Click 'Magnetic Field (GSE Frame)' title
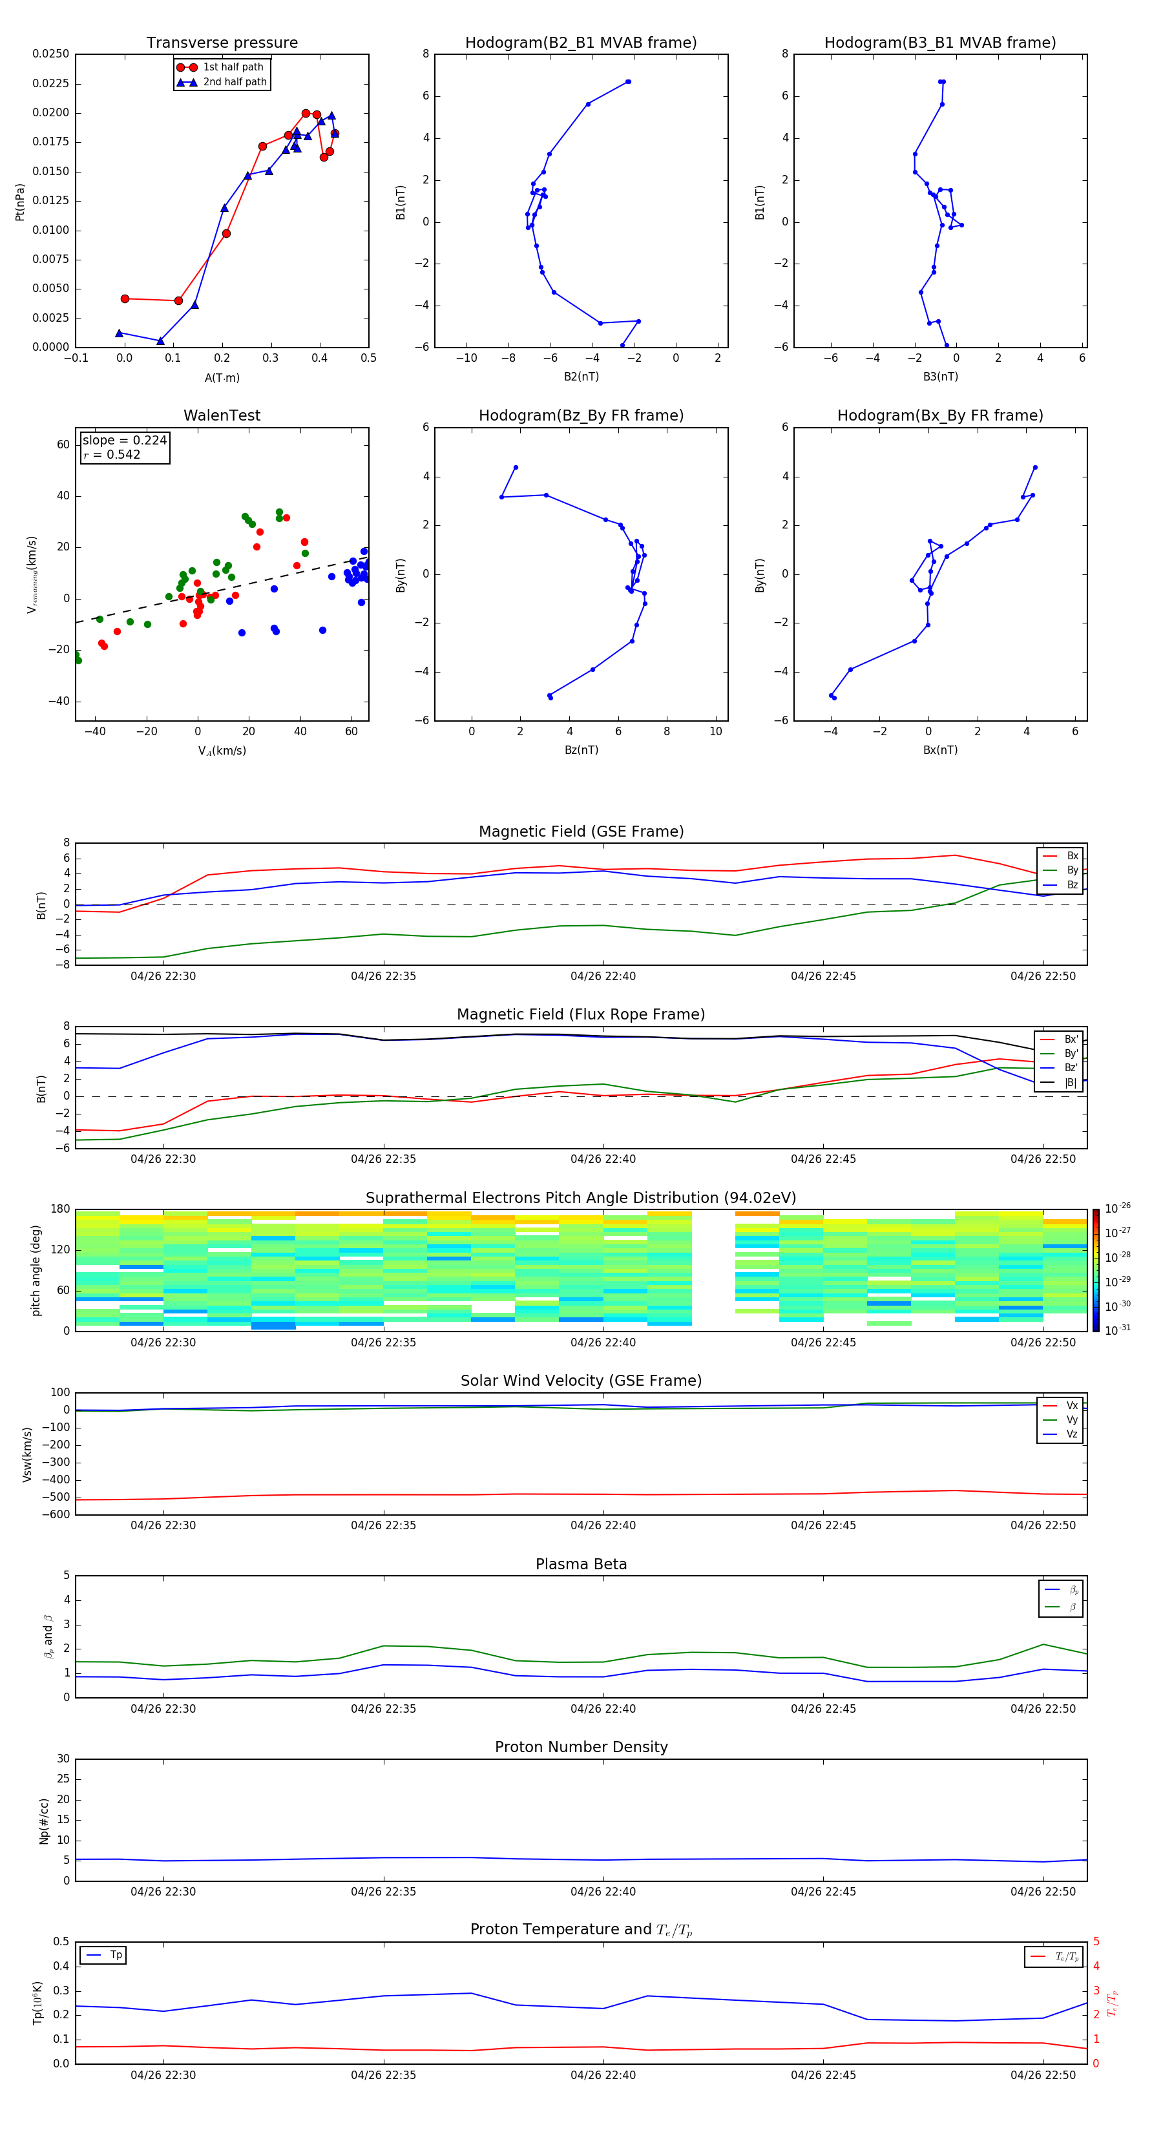 (x=581, y=831)
